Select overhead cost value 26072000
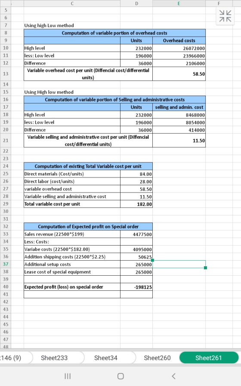The width and height of the screenshot is (241, 386). (179, 48)
